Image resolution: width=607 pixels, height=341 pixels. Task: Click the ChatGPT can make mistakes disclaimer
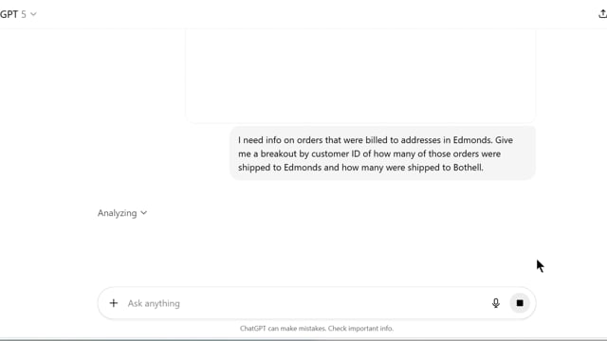click(316, 329)
